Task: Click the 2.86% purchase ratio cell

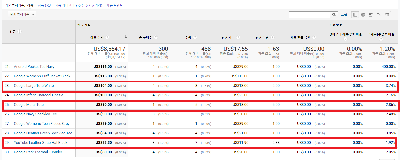Action: [x=391, y=105]
